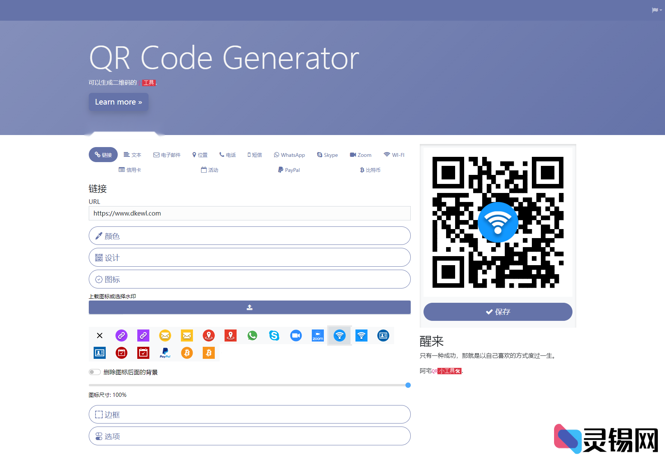Pick the round yellow envelope watermark icon

[165, 336]
